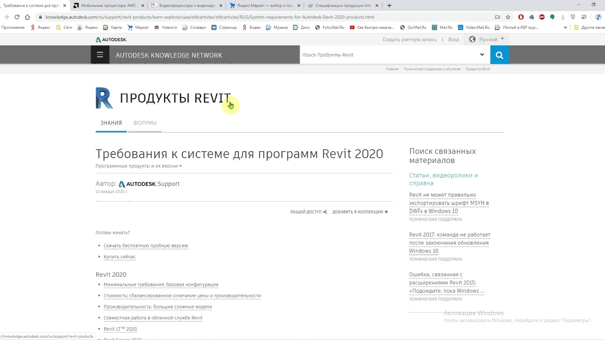The width and height of the screenshot is (605, 340).
Task: Click the Revit R logo
Action: (x=104, y=98)
